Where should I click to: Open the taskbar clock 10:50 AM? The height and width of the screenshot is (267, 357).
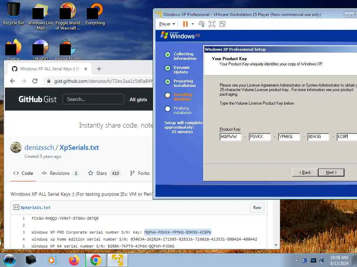[x=339, y=260]
